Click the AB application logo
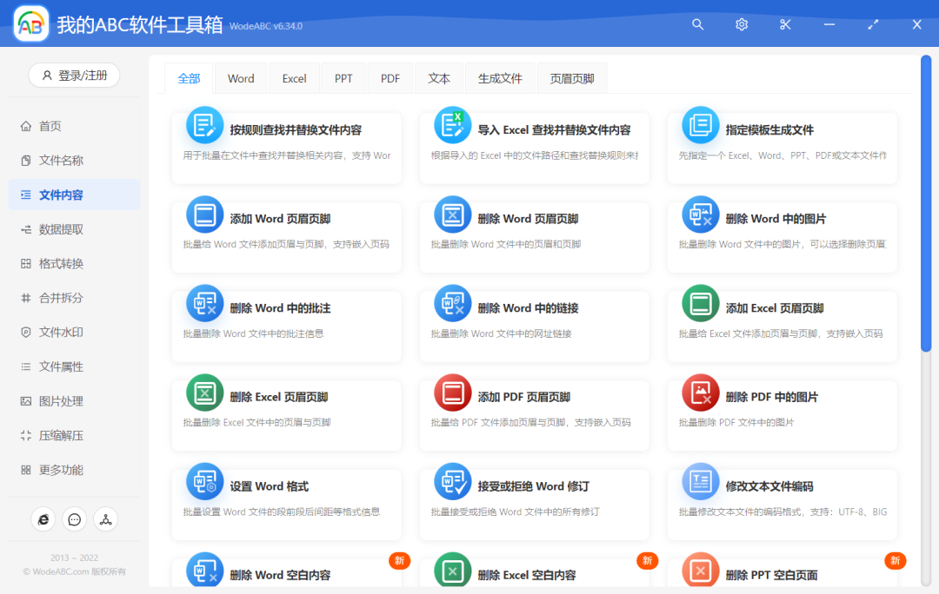939x594 pixels. click(30, 24)
